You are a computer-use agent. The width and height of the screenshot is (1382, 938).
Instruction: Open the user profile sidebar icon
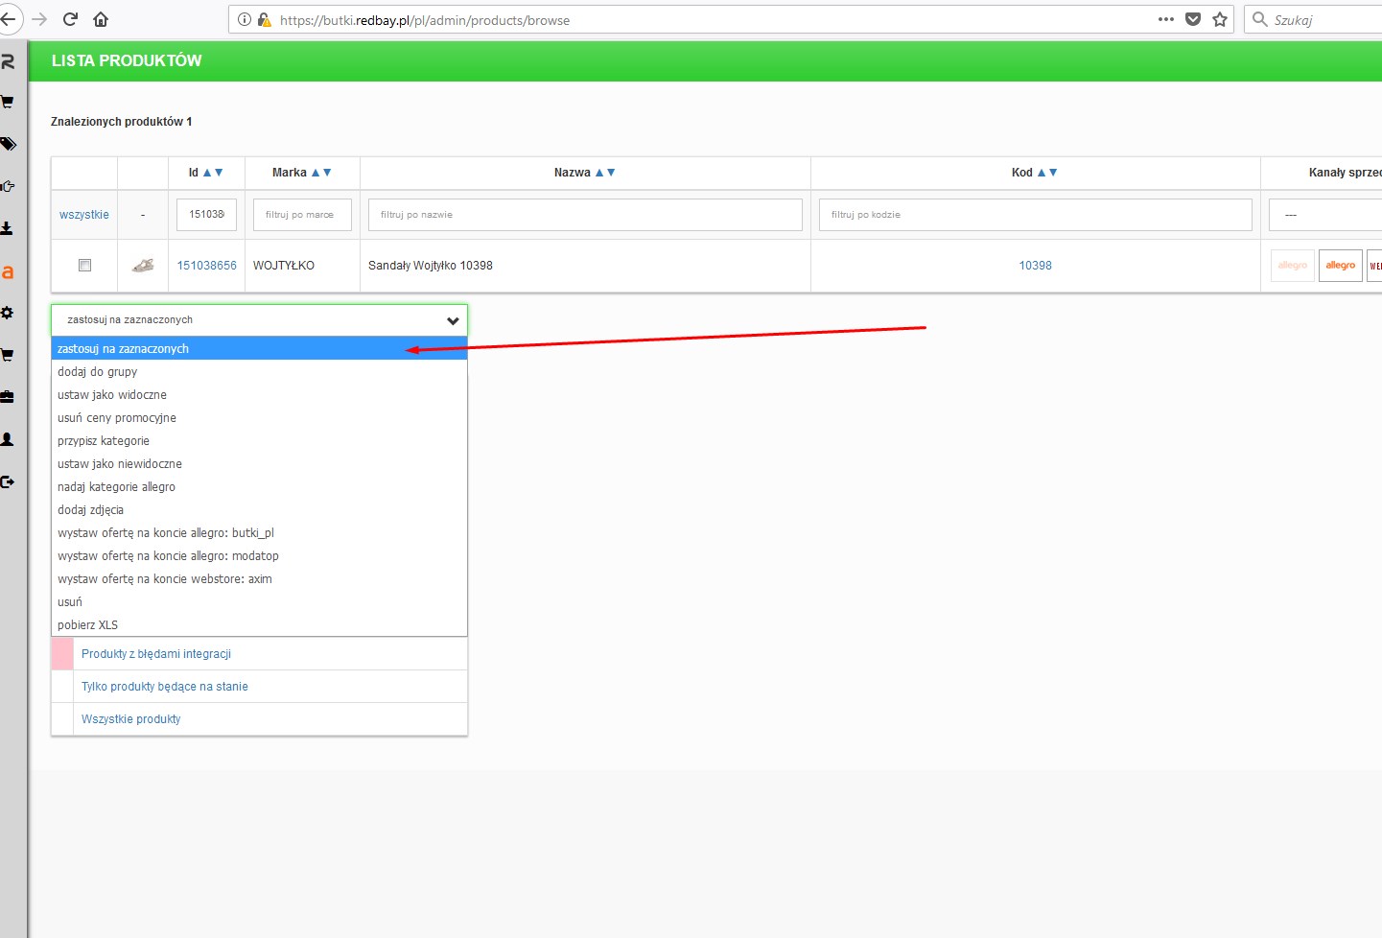click(x=7, y=439)
